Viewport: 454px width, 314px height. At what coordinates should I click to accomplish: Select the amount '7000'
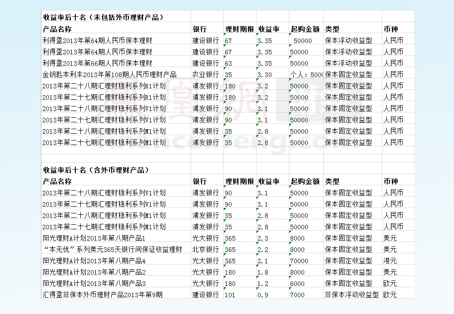click(x=297, y=295)
